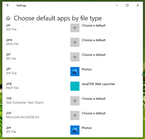Viewport: 145px width, 139px height.
Task: Choose a default for .Job files
Action: [94, 99]
